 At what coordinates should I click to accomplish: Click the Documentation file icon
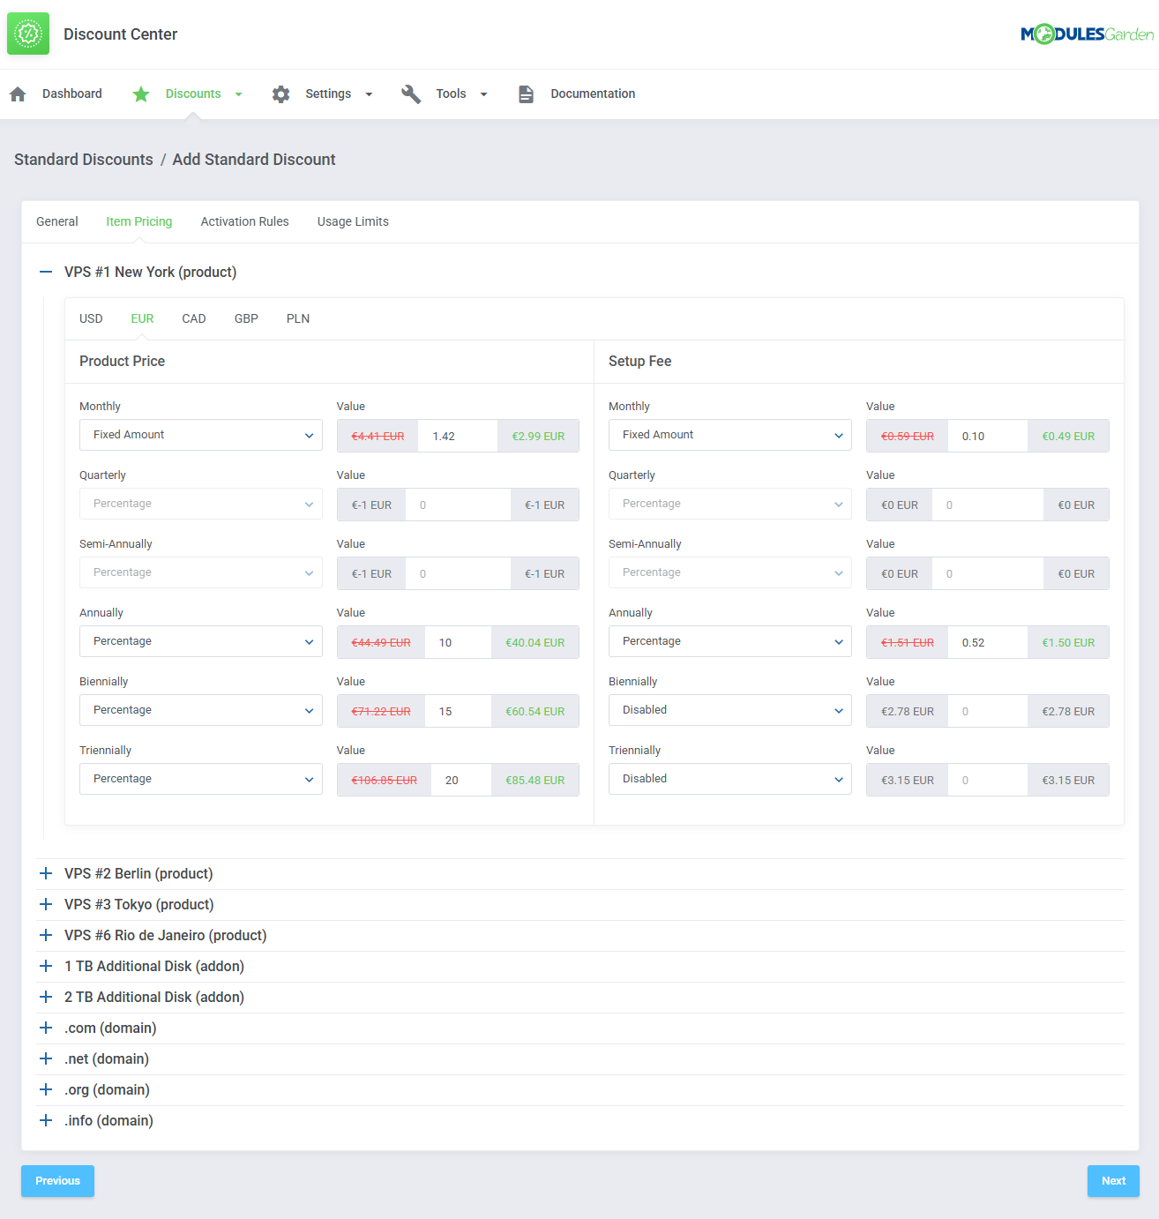526,94
